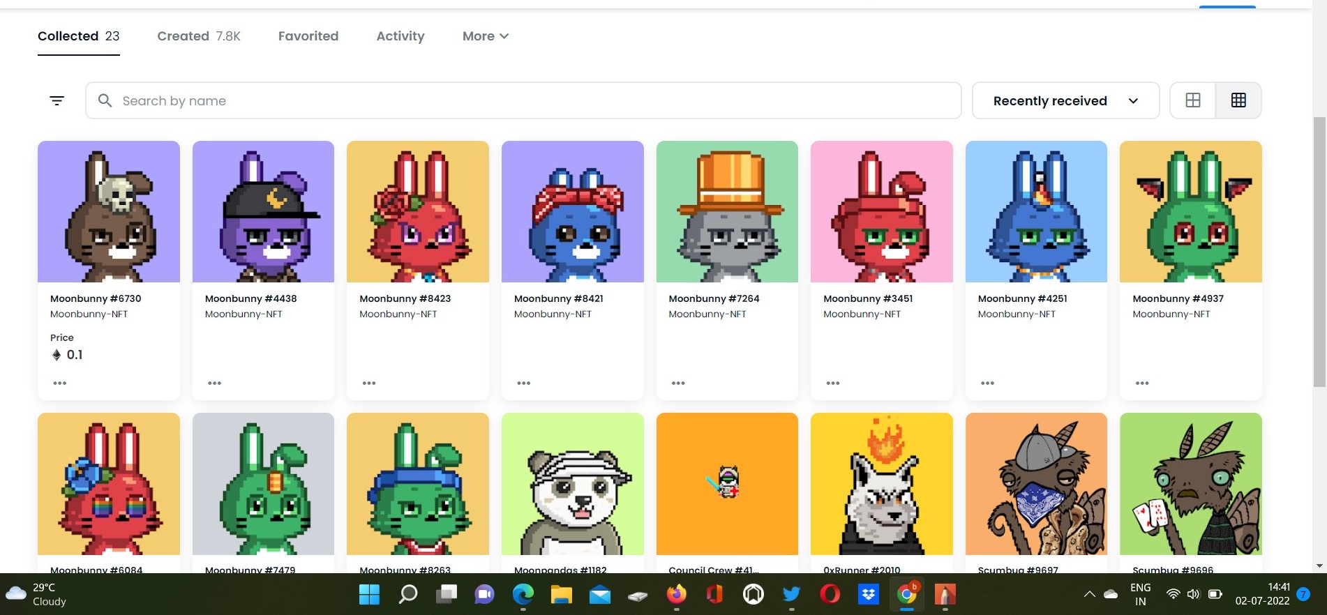Launch Firefox from the taskbar
Viewport: 1327px width, 615px height.
click(676, 594)
